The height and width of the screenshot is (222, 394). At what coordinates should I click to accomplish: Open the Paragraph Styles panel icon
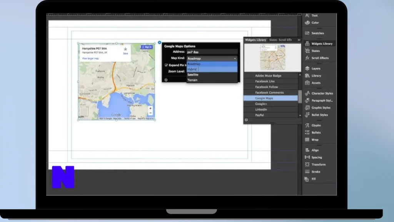click(307, 101)
